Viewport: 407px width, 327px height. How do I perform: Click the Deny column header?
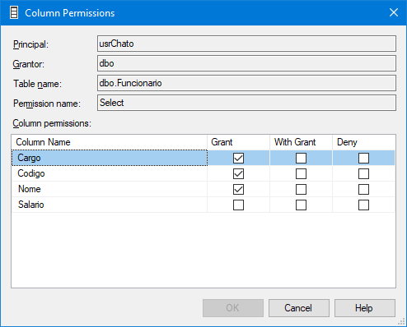coord(363,142)
